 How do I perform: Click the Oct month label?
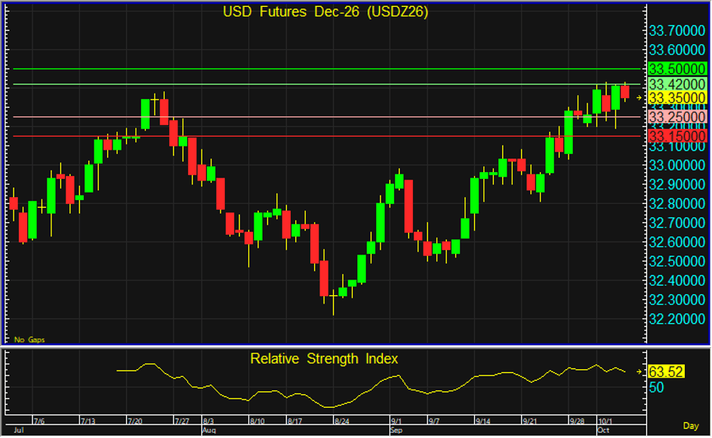pyautogui.click(x=603, y=430)
